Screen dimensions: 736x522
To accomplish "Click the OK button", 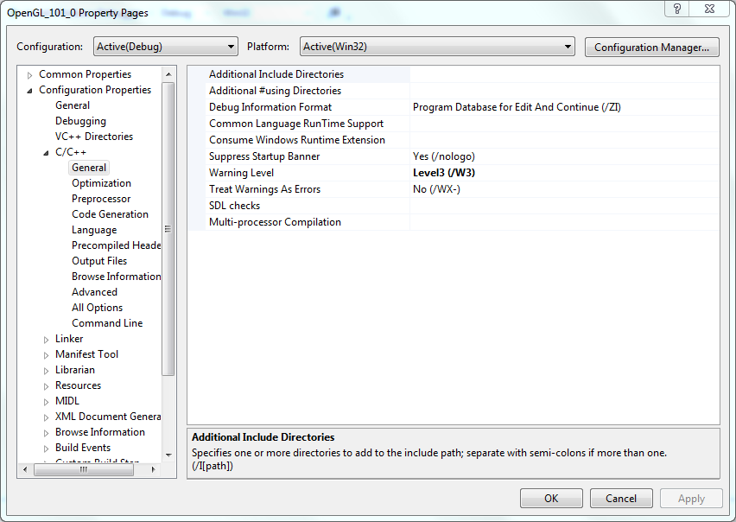I will [x=551, y=498].
